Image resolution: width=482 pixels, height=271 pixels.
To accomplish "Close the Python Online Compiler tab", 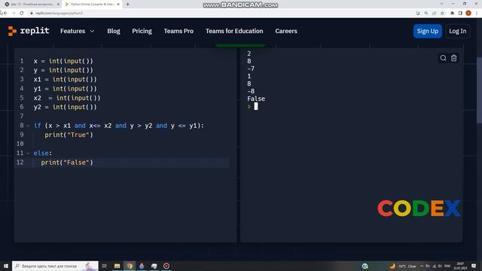I will (118, 5).
